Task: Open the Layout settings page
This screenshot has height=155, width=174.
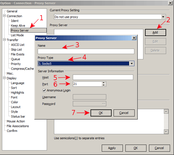Action: point(16,107)
